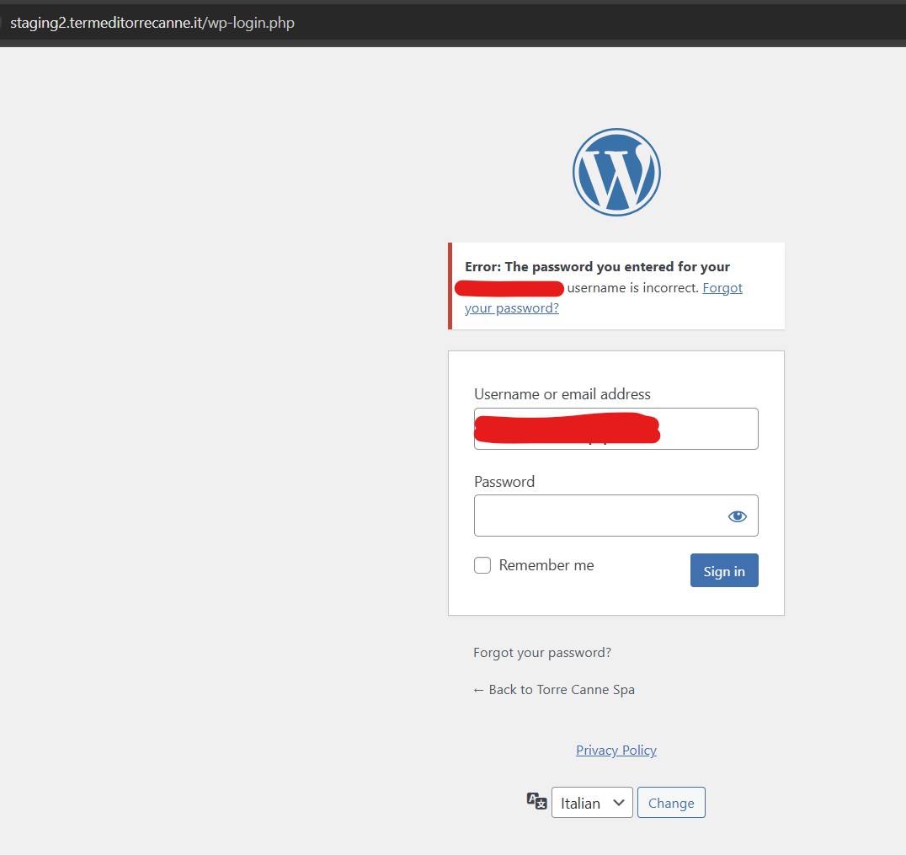Click the Remember me label text
This screenshot has height=855, width=906.
[546, 564]
